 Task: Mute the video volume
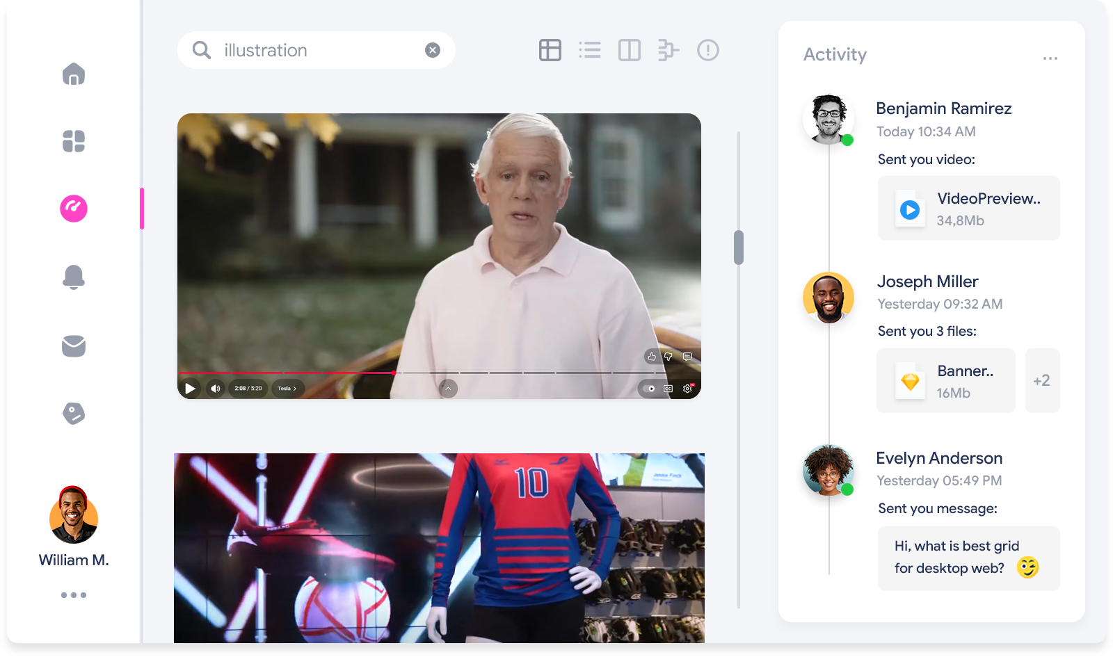(x=216, y=389)
